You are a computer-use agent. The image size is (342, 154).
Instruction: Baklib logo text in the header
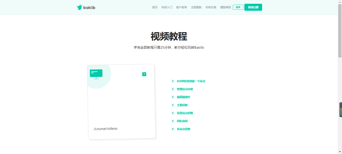point(89,7)
